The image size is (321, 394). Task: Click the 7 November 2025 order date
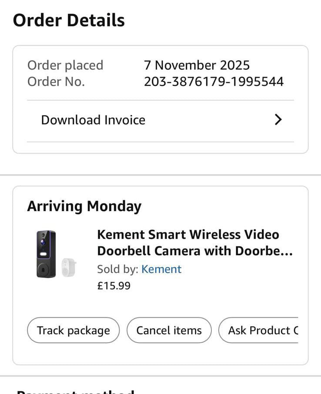(197, 65)
